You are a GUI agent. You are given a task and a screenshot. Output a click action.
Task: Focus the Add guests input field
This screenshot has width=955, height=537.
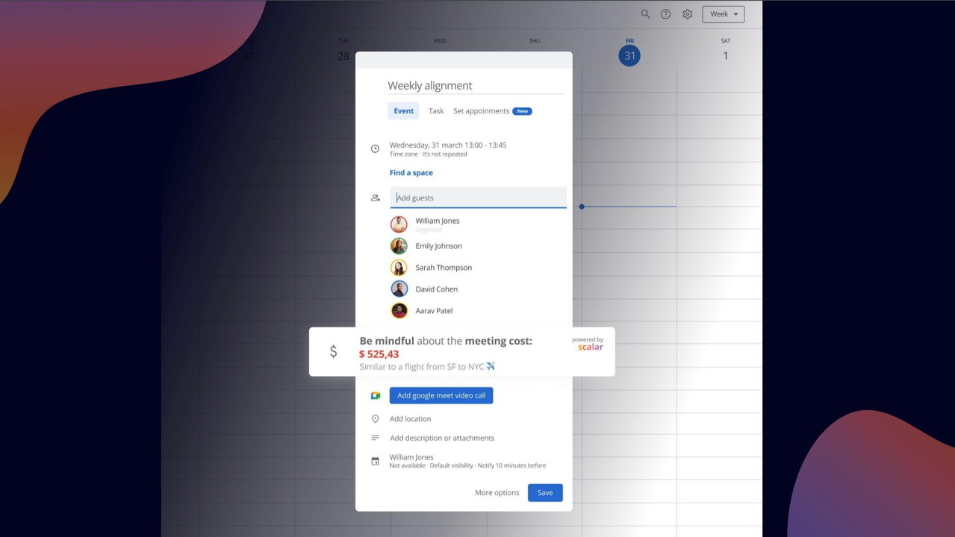tap(478, 198)
